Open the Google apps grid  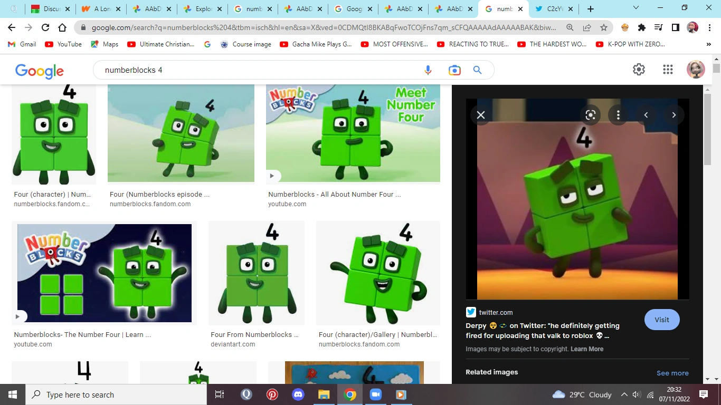point(668,69)
